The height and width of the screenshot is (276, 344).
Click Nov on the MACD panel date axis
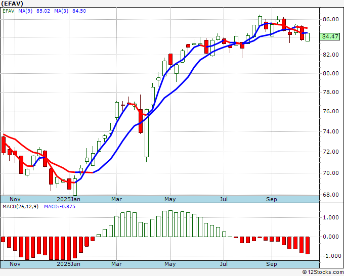tap(15, 264)
